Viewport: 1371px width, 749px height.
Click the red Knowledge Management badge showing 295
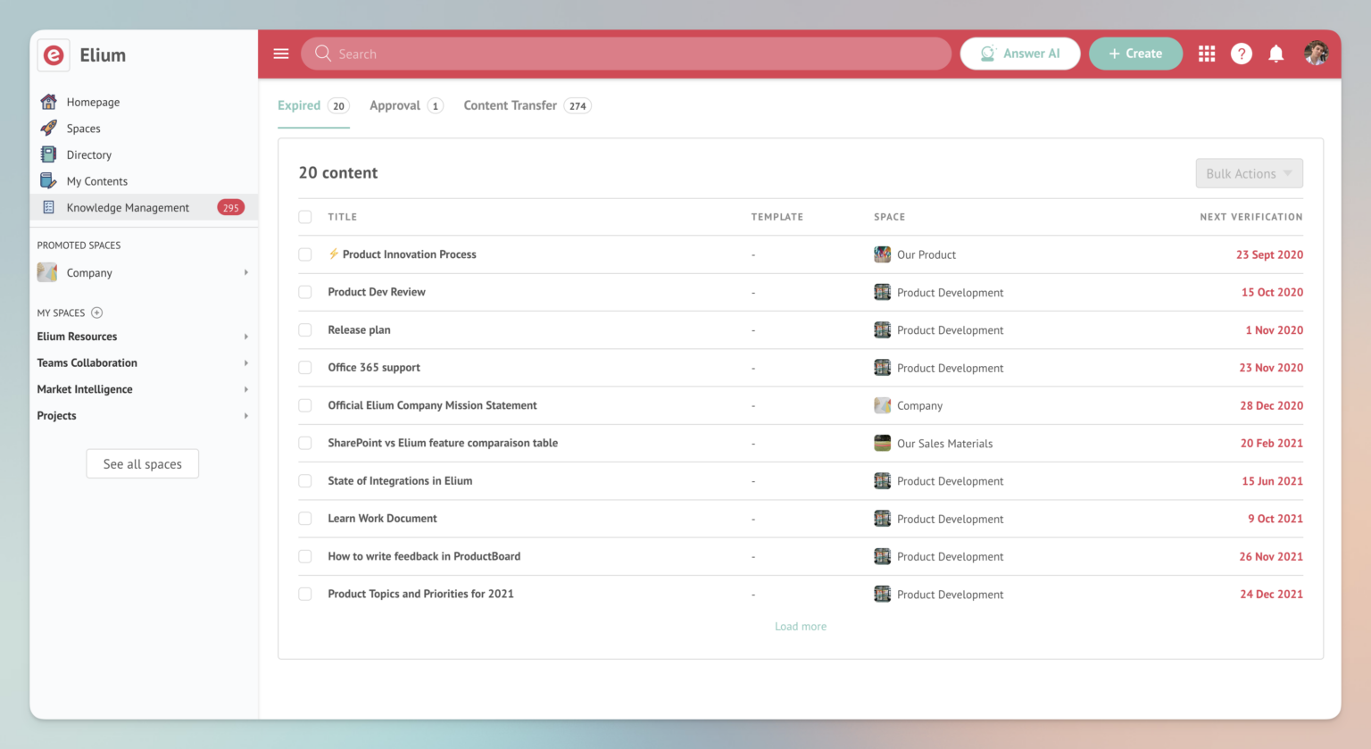point(231,206)
